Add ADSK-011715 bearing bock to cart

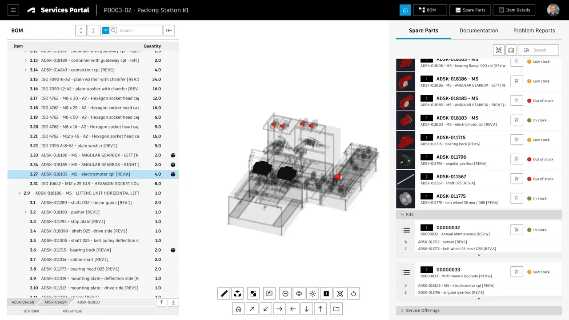click(x=517, y=140)
